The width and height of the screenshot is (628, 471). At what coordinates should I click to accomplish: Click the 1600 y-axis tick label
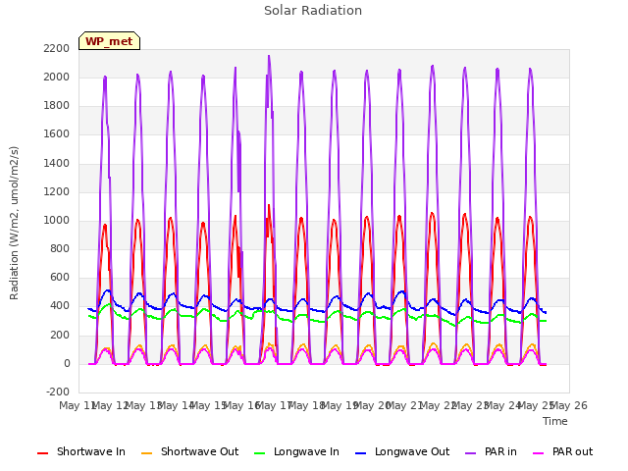(57, 133)
